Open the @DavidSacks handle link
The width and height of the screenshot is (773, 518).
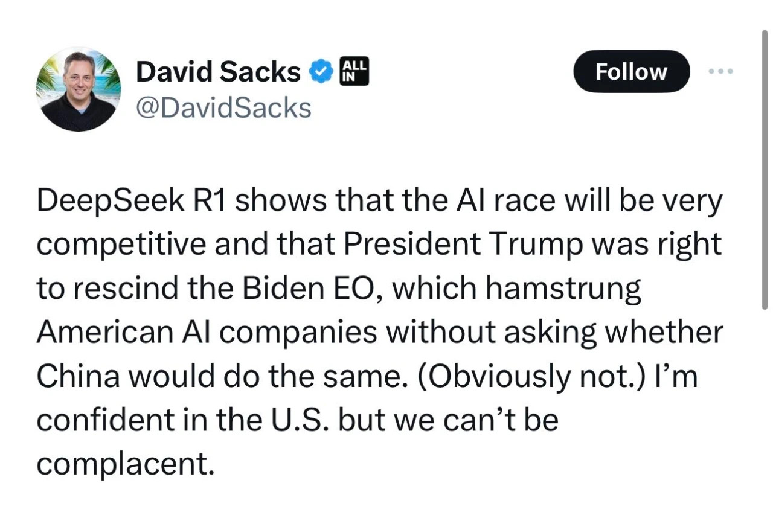[224, 108]
